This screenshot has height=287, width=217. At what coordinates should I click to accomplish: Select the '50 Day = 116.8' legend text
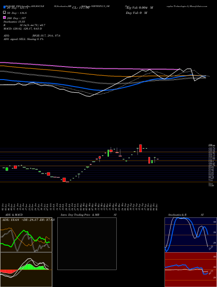click(x=17, y=13)
